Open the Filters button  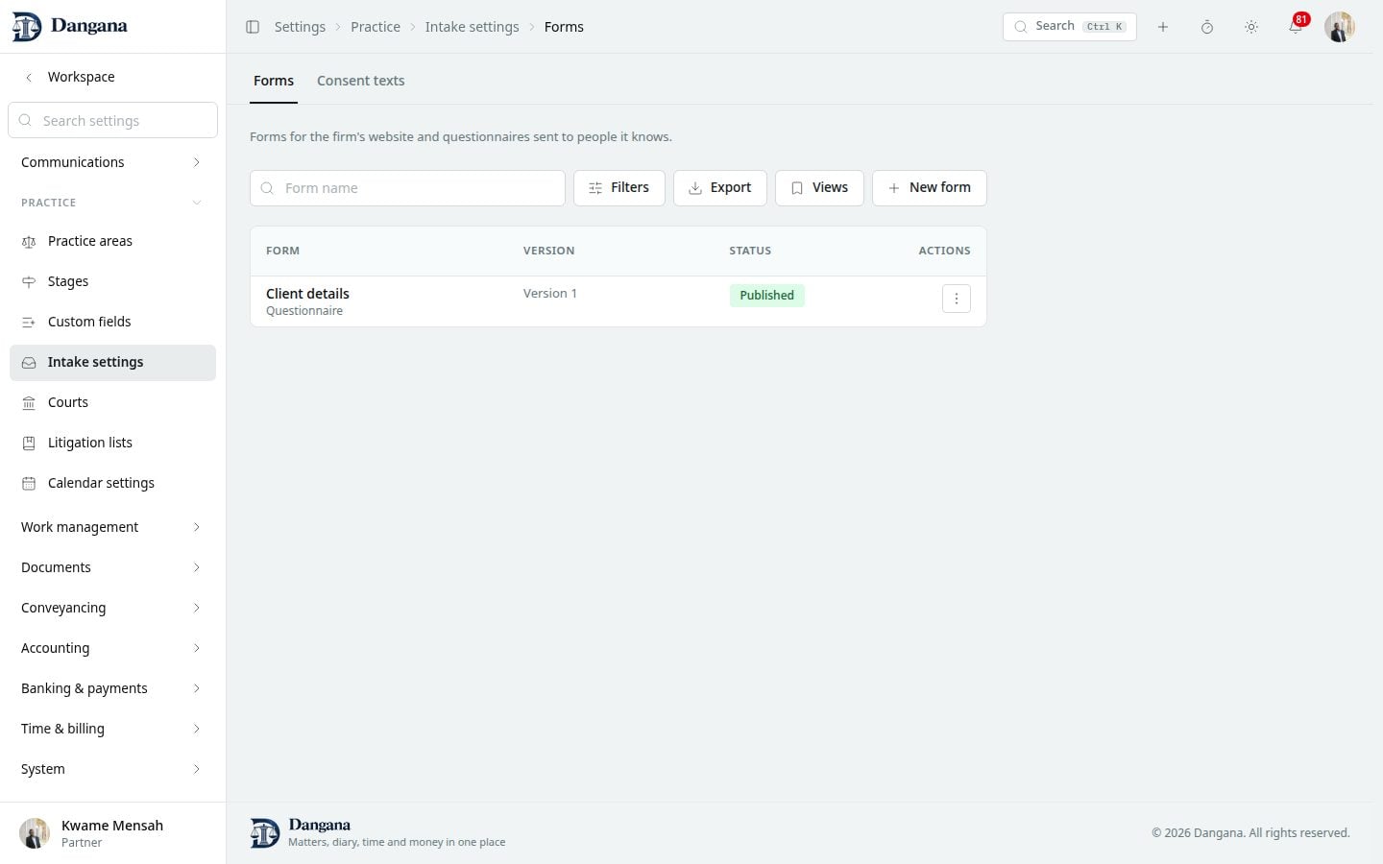[x=619, y=188]
